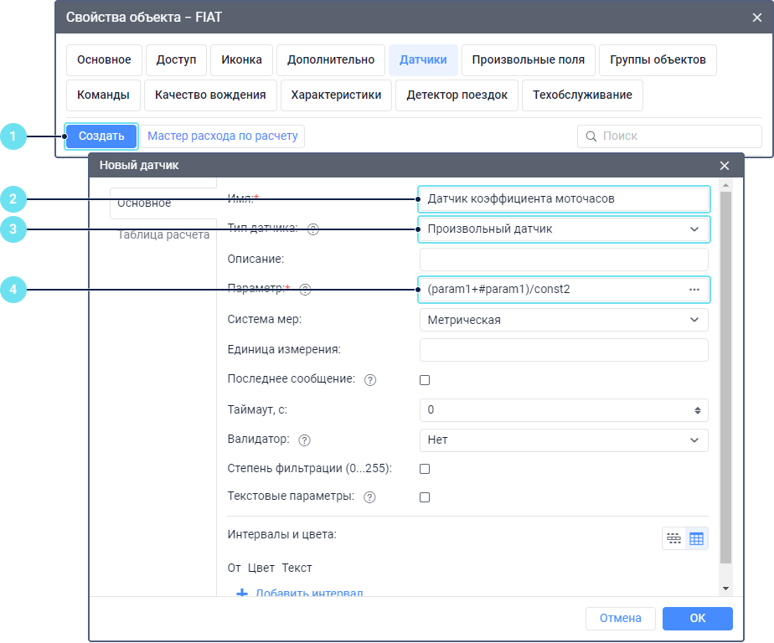This screenshot has height=643, width=774.
Task: Click help icon next to Текстовые параметры
Action: (x=369, y=497)
